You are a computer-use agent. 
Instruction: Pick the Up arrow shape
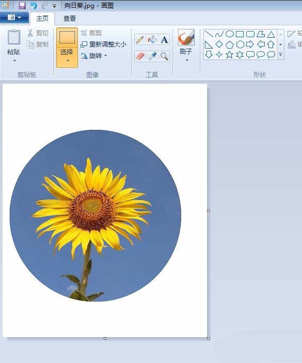[x=271, y=44]
